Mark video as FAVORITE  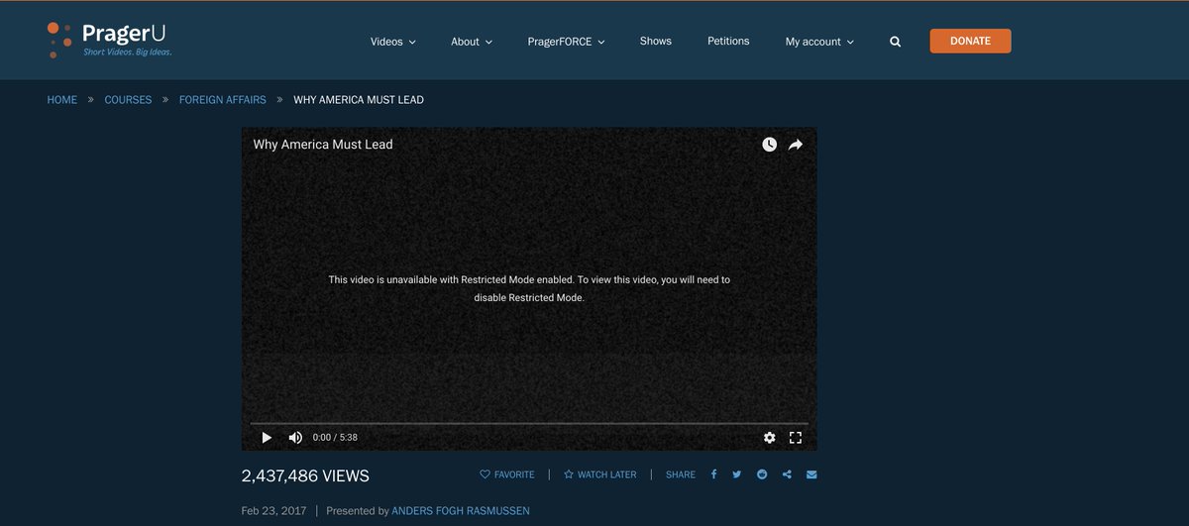coord(507,474)
